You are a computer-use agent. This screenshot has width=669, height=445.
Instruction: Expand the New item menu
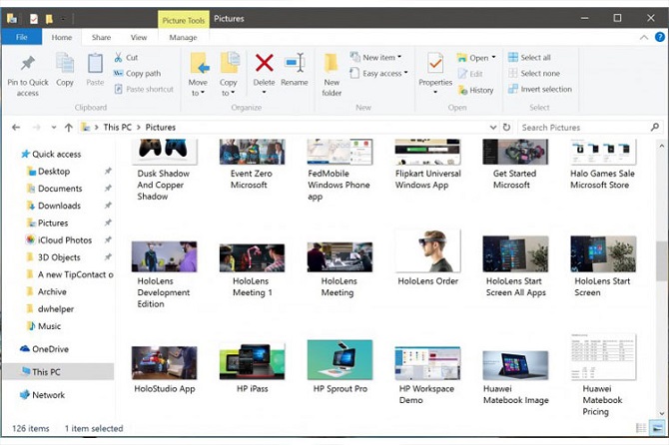click(375, 57)
